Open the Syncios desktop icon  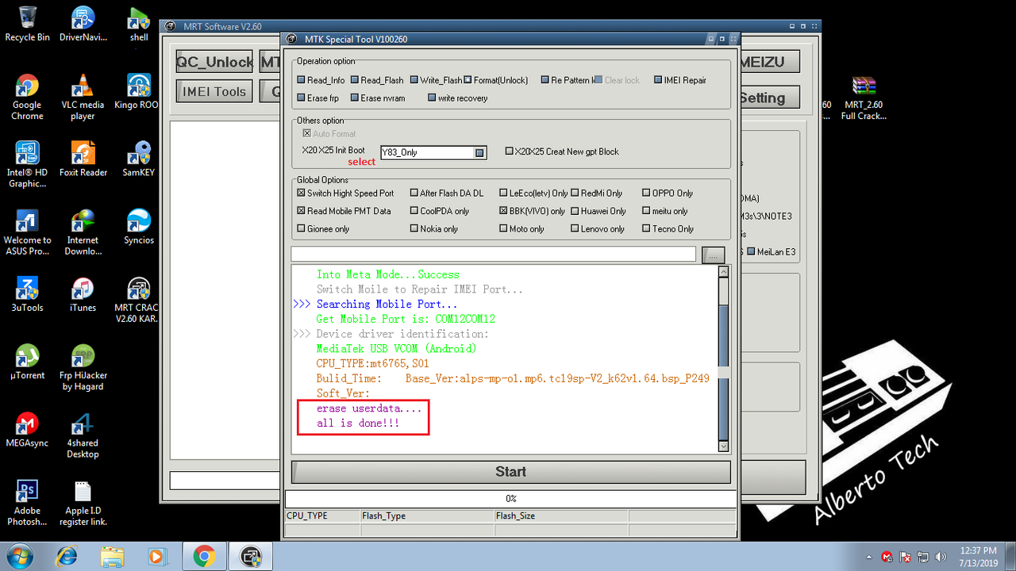pos(138,226)
